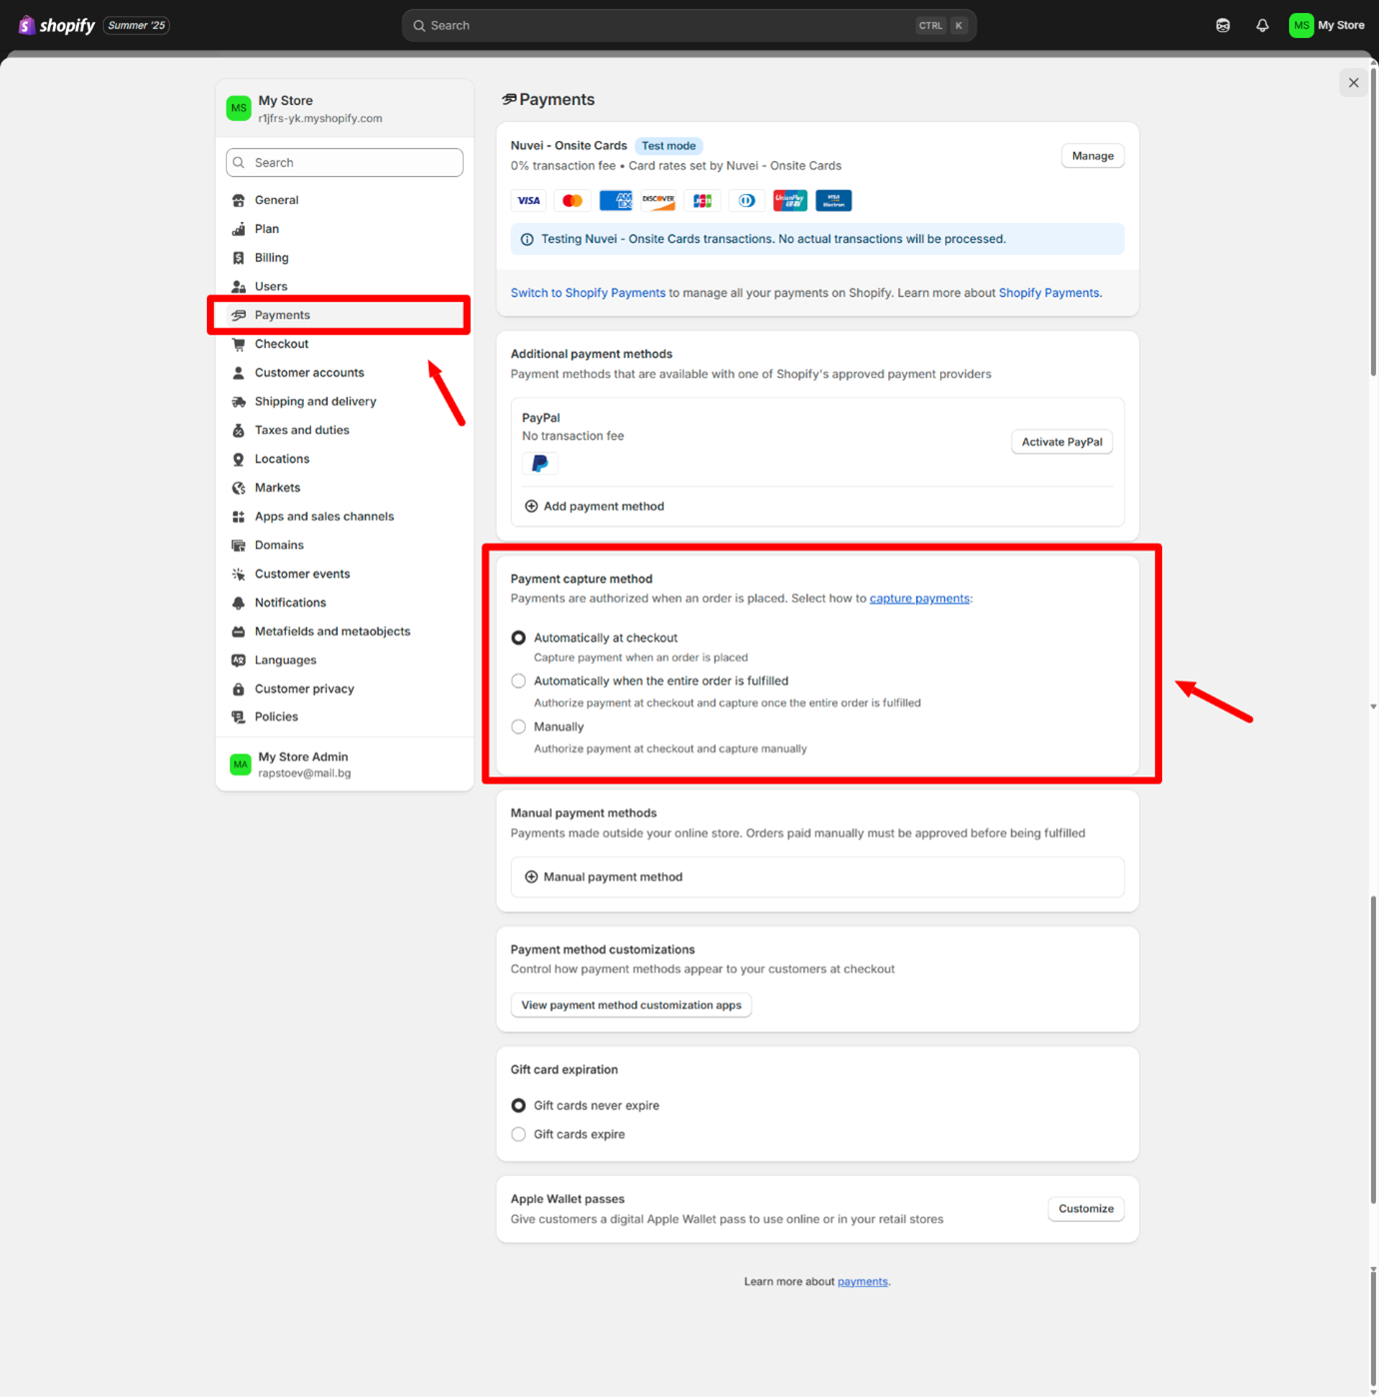Viewport: 1379px width, 1398px height.
Task: Click the Summer '25 edition badge
Action: click(x=136, y=26)
